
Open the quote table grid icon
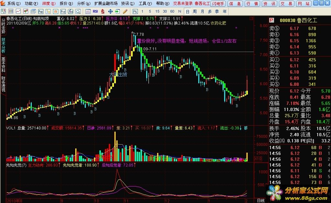11,11
